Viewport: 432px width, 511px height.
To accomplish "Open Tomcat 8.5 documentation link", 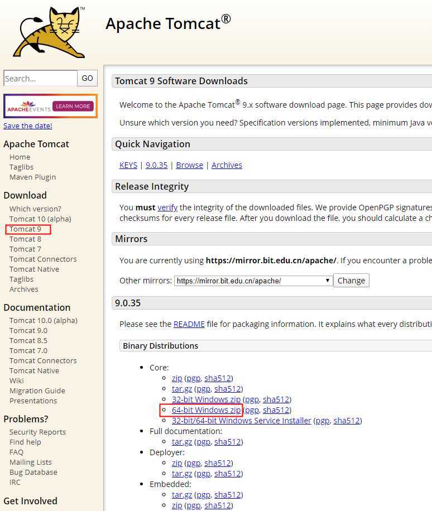I will coord(28,341).
